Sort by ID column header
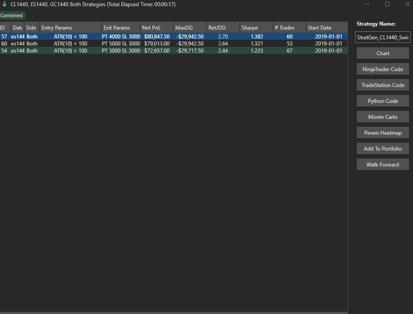Screen dimensions: 413x314 (x=4, y=27)
